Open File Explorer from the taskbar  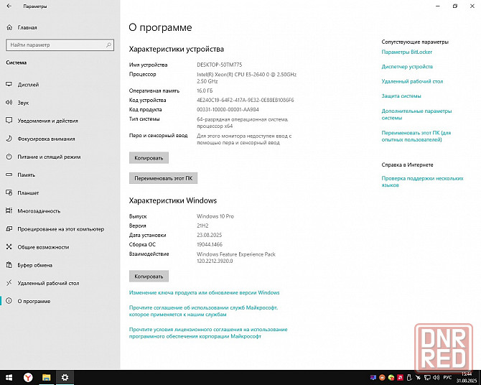(46, 377)
